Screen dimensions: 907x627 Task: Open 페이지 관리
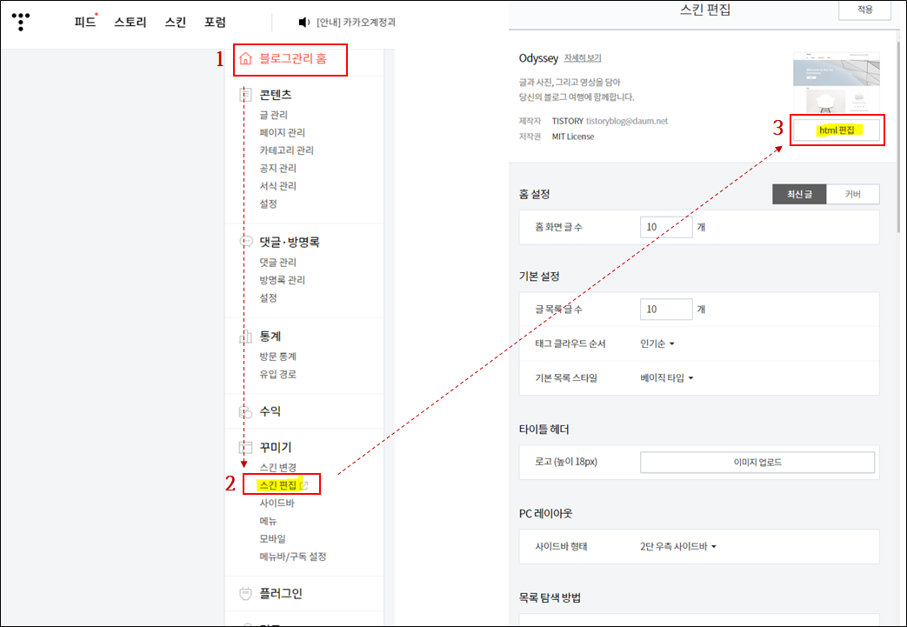pyautogui.click(x=283, y=132)
